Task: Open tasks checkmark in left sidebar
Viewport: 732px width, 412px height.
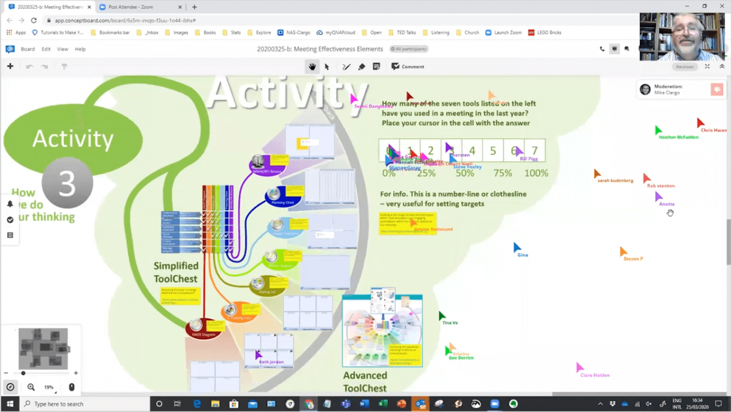Action: (x=10, y=220)
